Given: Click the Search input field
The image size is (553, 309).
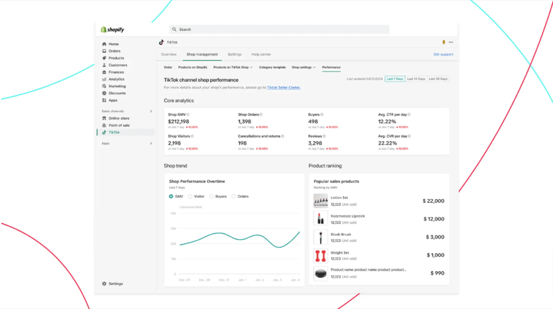Looking at the screenshot, I should (280, 29).
